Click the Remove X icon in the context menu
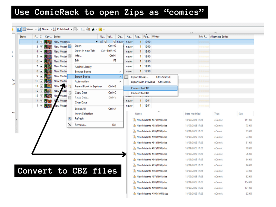The width and height of the screenshot is (276, 207). pos(70,125)
